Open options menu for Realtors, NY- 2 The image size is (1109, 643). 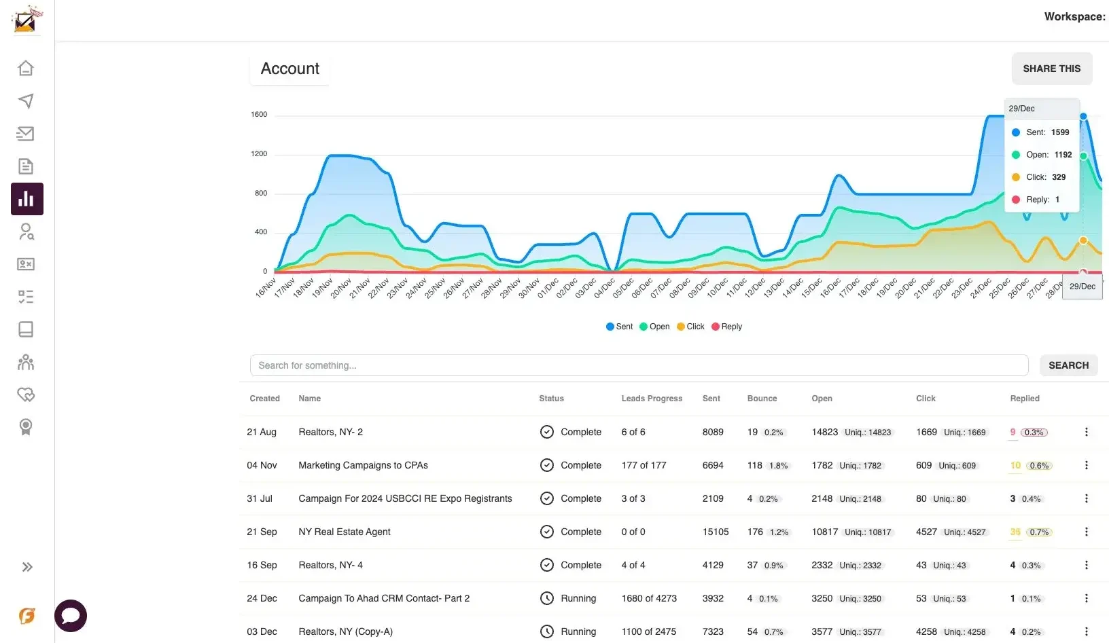pos(1086,432)
